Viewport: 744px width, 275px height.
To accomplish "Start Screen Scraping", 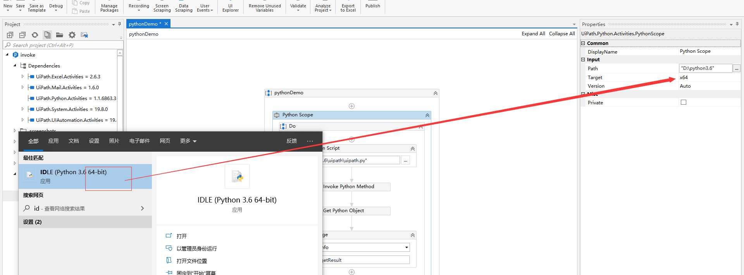I will [162, 8].
